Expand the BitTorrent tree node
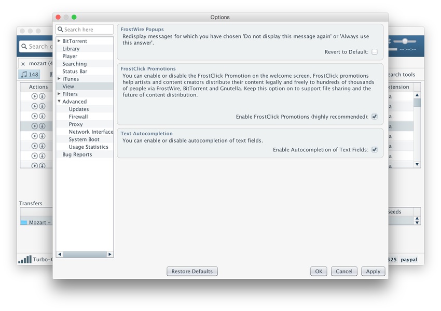Viewport: 441px width, 311px height. click(59, 41)
